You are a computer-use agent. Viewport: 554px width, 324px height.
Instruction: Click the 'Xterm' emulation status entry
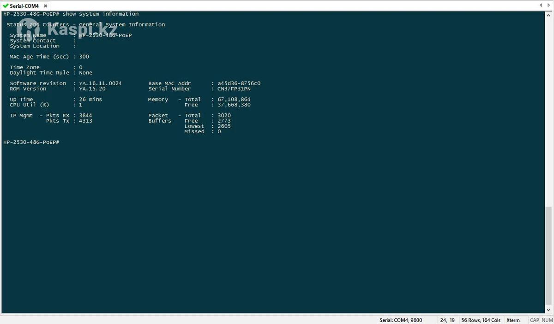point(513,320)
